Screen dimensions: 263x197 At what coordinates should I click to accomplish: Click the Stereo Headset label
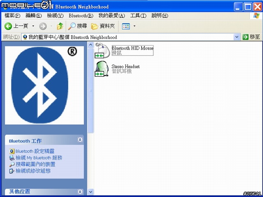(x=125, y=66)
